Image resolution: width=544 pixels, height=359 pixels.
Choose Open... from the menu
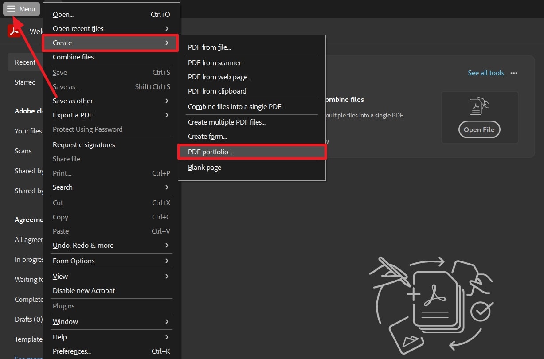tap(111, 15)
